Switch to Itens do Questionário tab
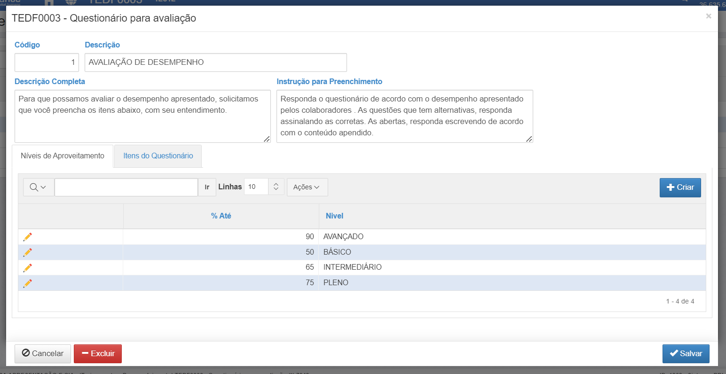The width and height of the screenshot is (726, 374). click(x=158, y=156)
